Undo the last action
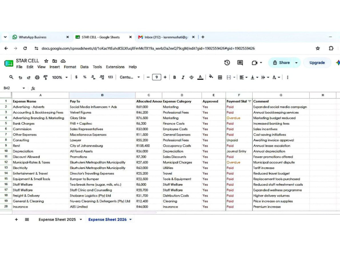 [x=20, y=78]
